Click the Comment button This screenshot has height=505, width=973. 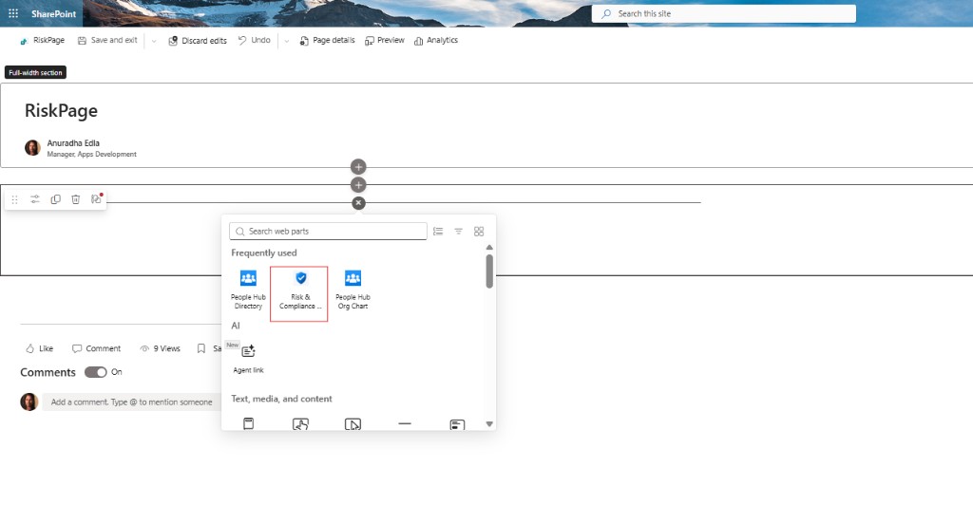96,349
